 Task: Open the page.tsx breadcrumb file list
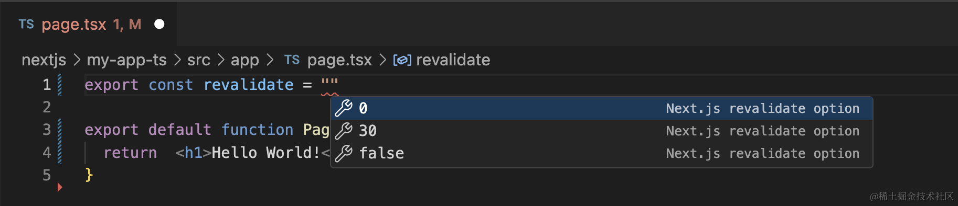[x=339, y=60]
